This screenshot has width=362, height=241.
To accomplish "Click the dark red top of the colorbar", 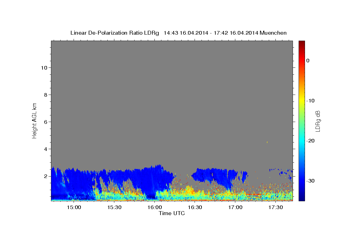I will pyautogui.click(x=302, y=44).
